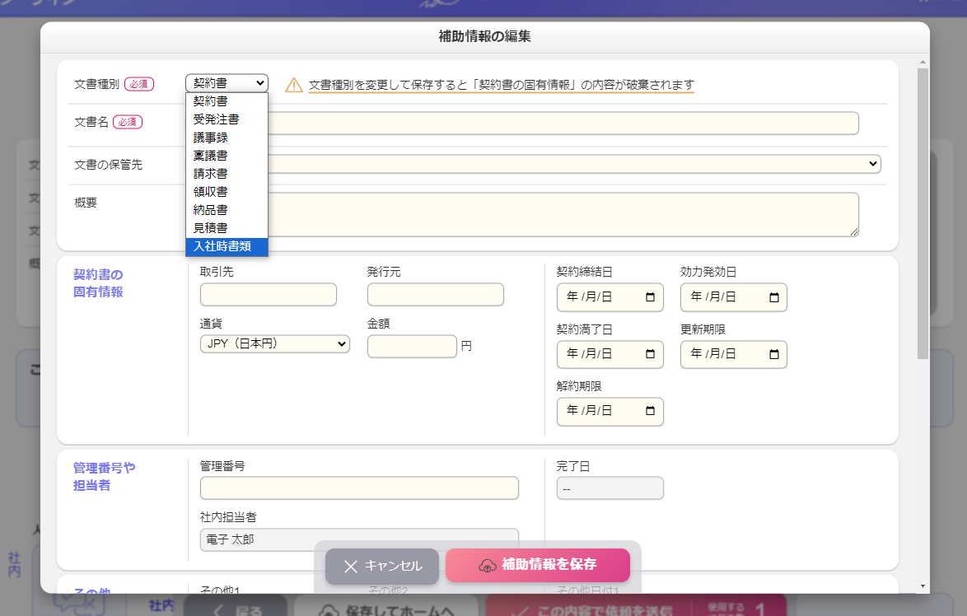Click the 管理番号や担当者 section heading
This screenshot has height=616, width=967.
(x=105, y=477)
